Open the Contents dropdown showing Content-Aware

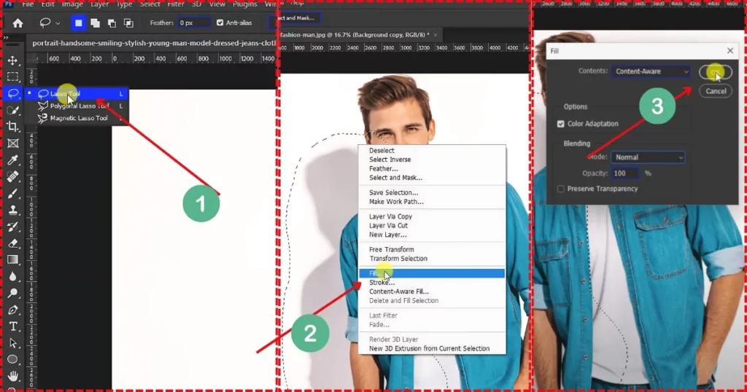point(651,71)
